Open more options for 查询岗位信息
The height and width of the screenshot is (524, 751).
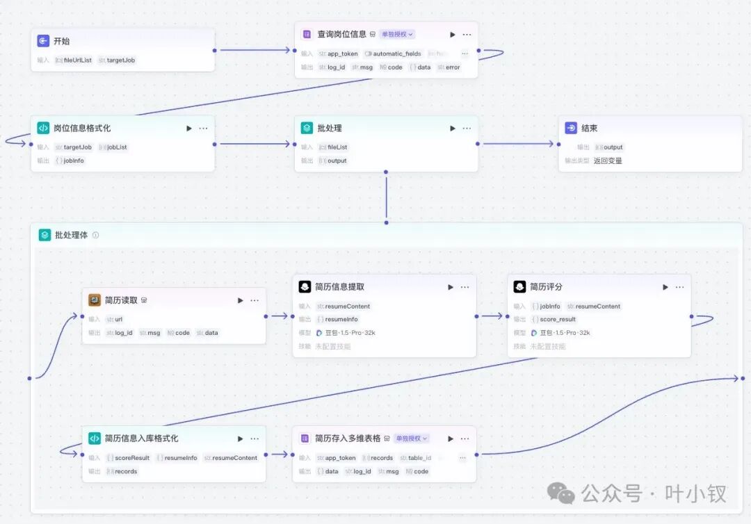[467, 35]
